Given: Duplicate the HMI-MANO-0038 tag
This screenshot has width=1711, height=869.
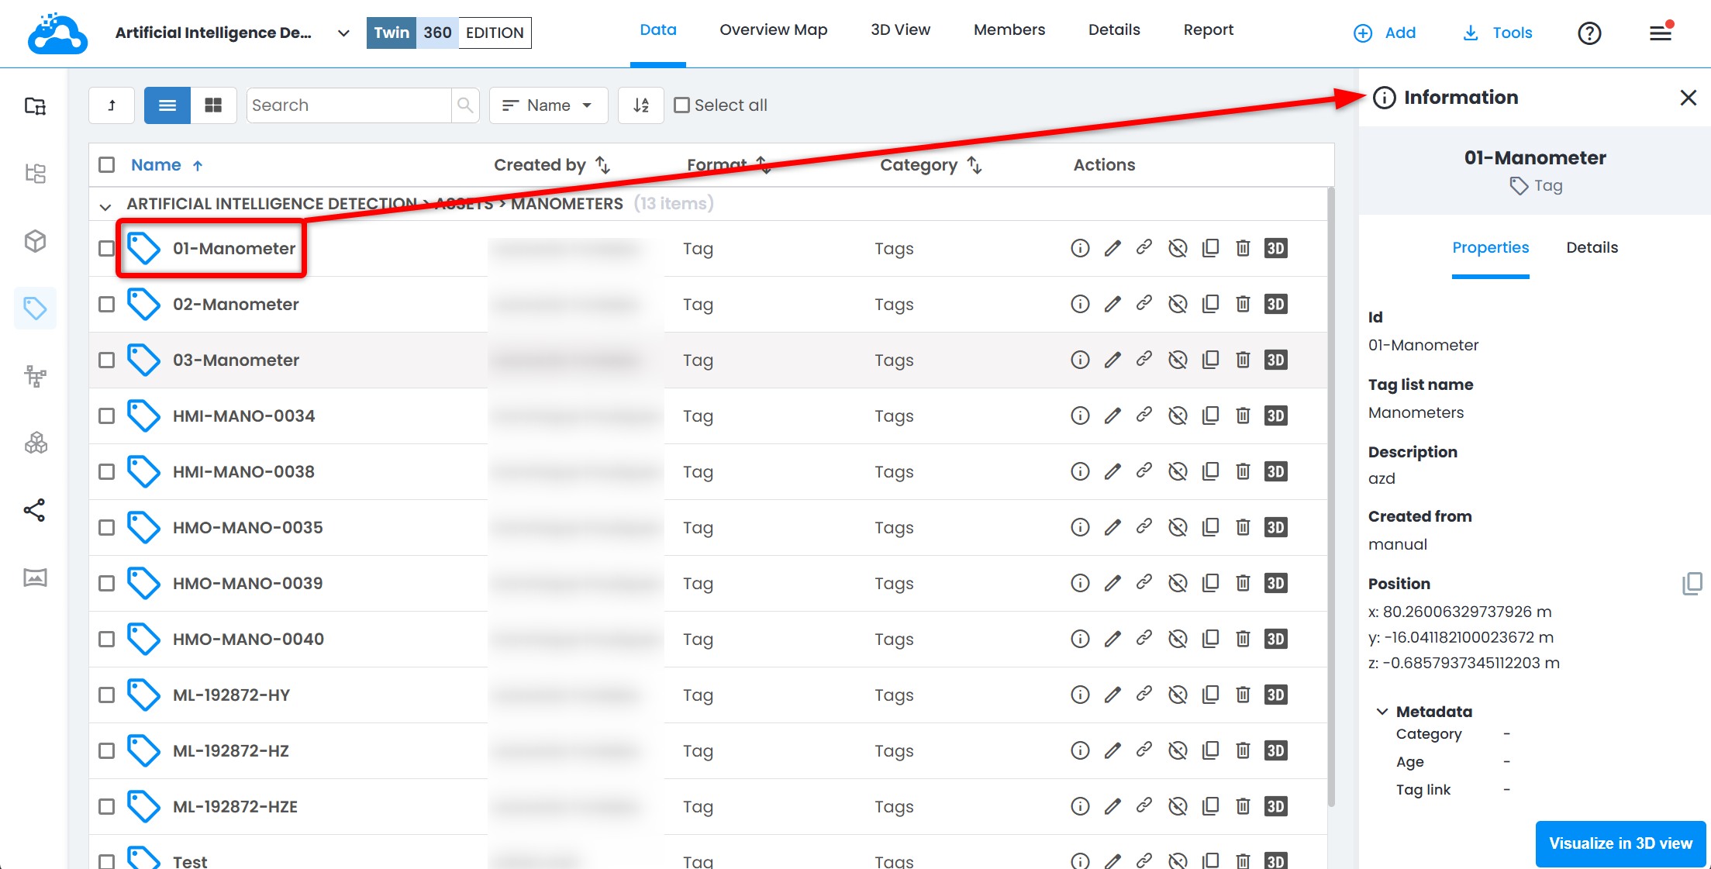Looking at the screenshot, I should tap(1210, 471).
